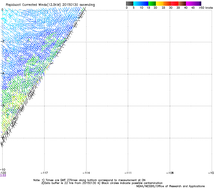The image size is (214, 188).
Task: Click the orange 25-30 knots color band
Action: point(167,3)
